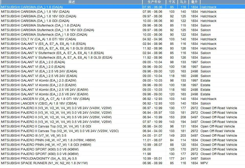Viewport: 245px width, 168px height.
Task: Select CARISMA Stufenheck (DA_) 1.8 (DA2A) description
Action: (x=41, y=25)
